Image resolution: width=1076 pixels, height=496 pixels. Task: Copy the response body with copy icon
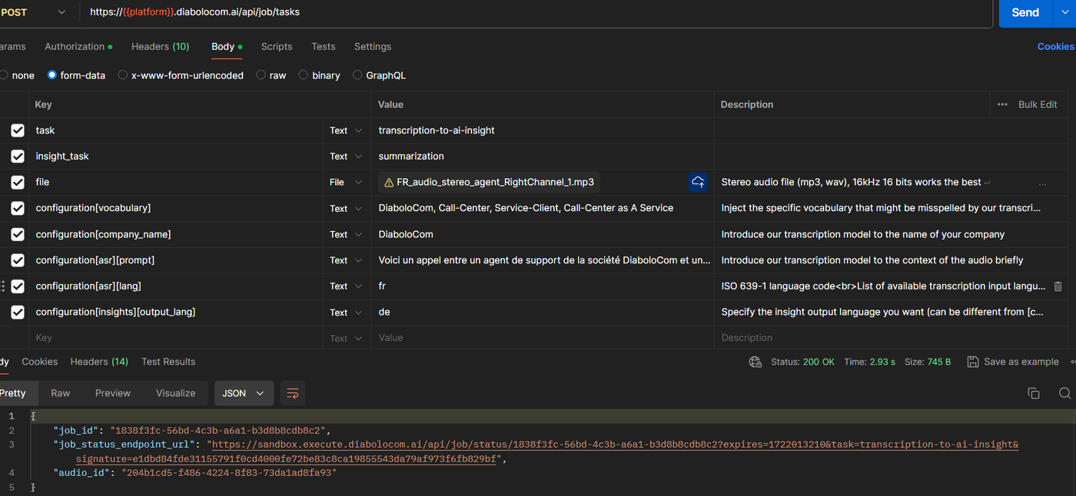[x=1034, y=393]
